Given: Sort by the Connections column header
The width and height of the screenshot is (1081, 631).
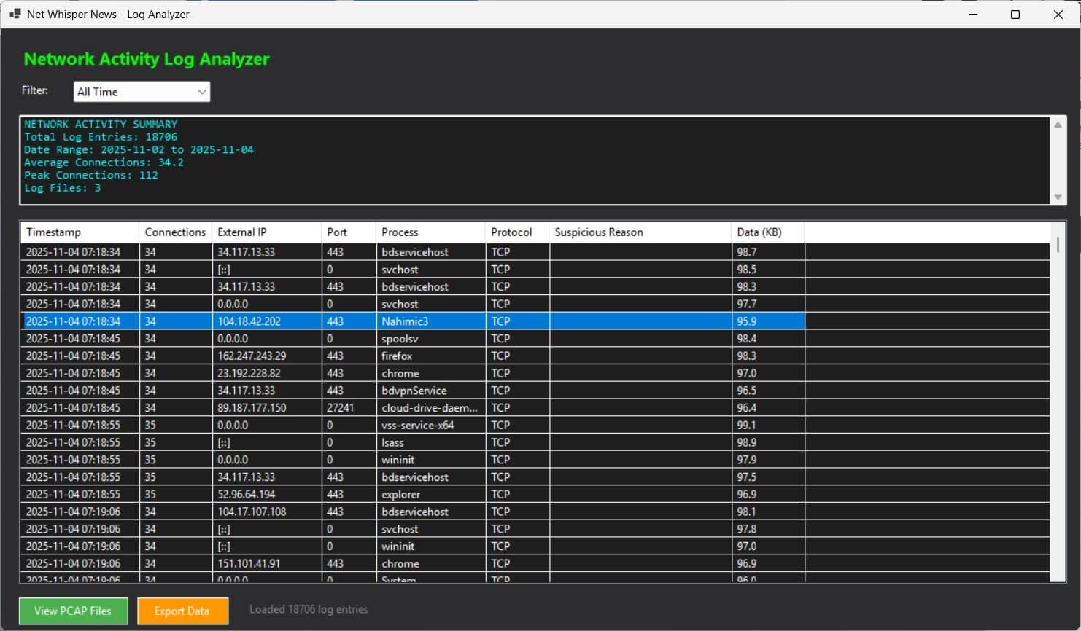Looking at the screenshot, I should pyautogui.click(x=175, y=232).
